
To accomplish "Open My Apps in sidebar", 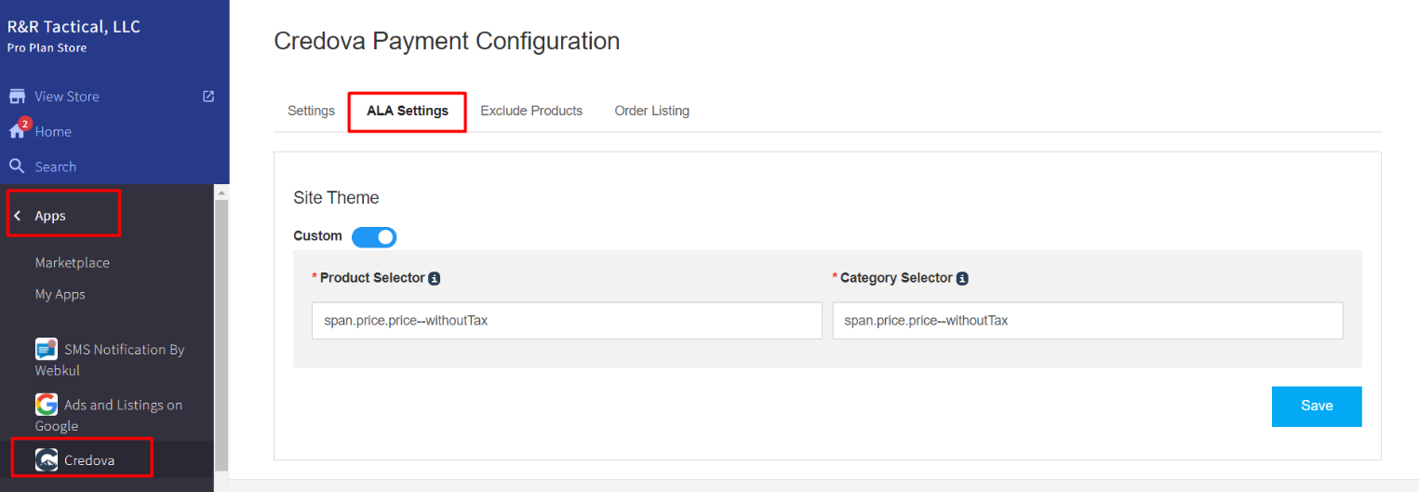I will (x=60, y=294).
